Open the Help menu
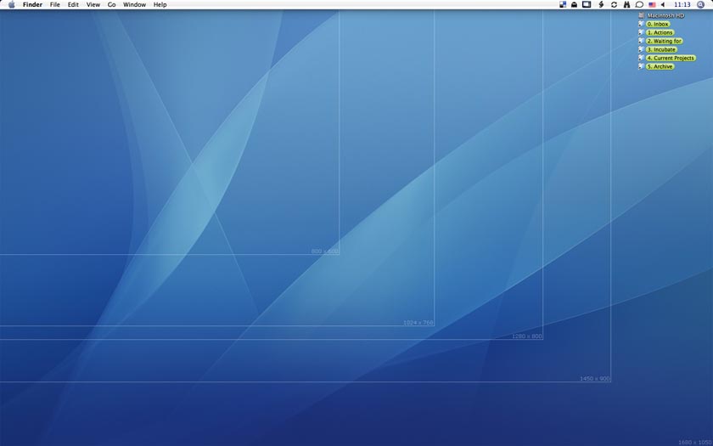 (160, 5)
